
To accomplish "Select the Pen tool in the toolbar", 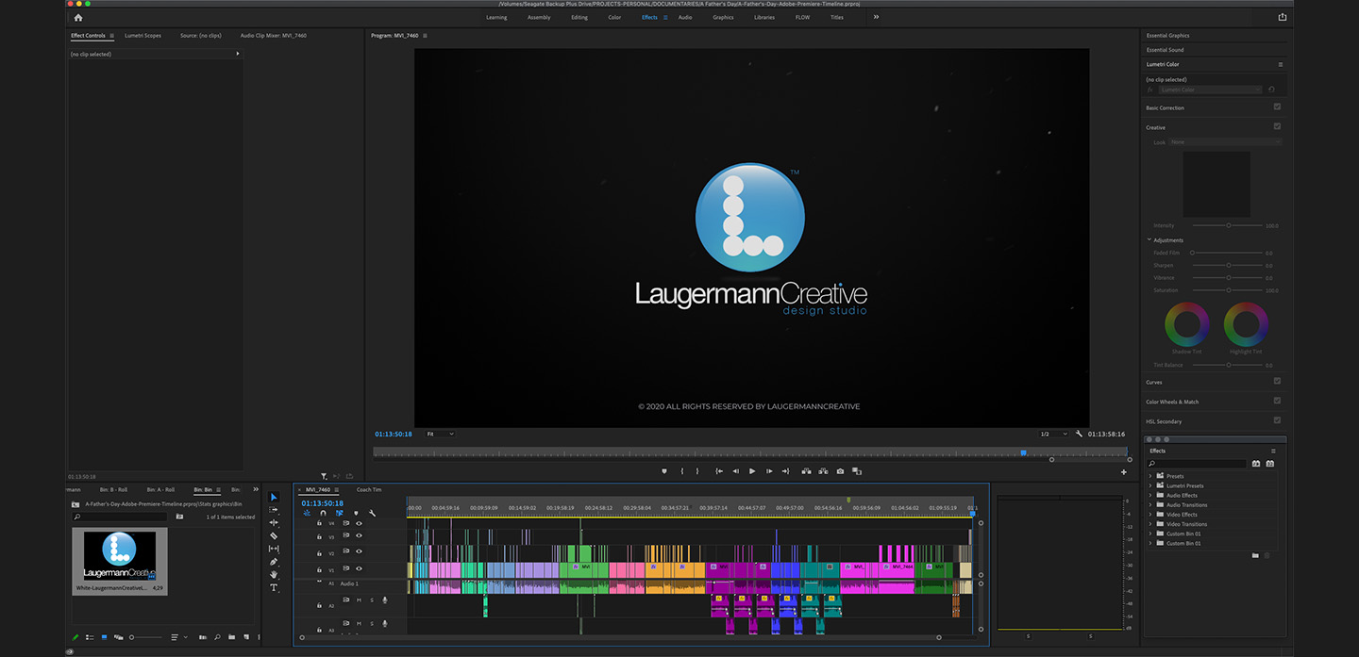I will [x=274, y=561].
